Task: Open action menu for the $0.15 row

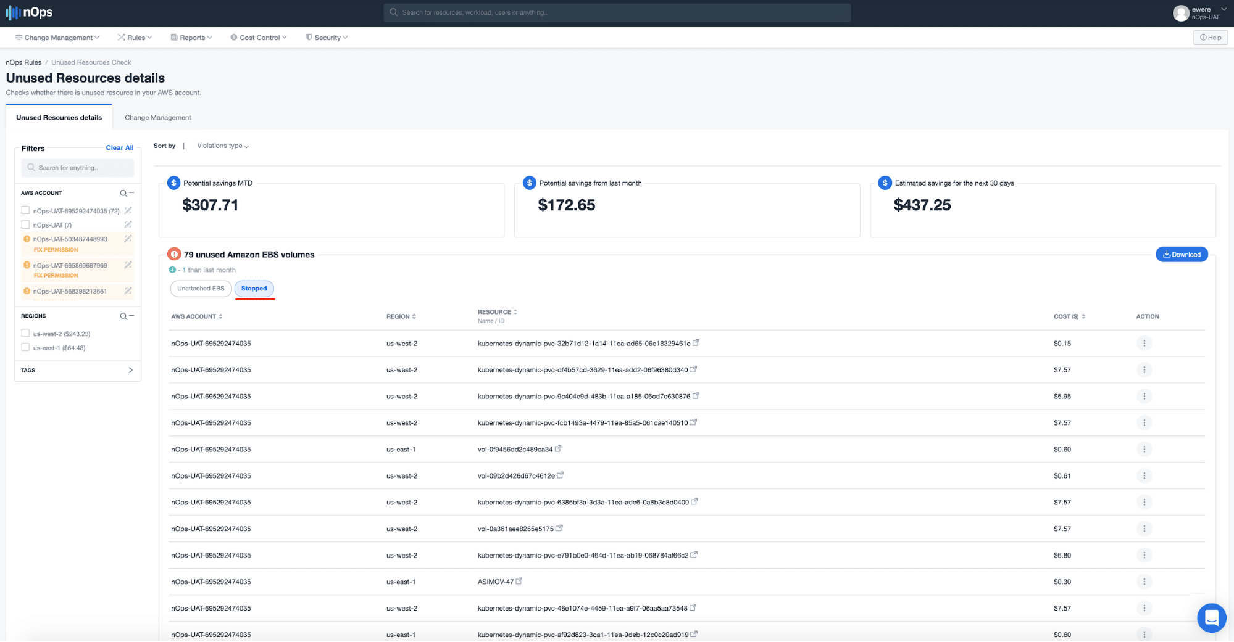Action: tap(1144, 344)
